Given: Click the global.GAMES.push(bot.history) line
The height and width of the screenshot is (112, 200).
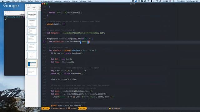Looking at the screenshot, I should (x=67, y=105).
